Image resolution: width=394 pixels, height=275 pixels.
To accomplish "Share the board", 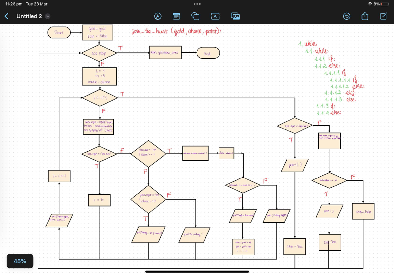I will [x=365, y=16].
